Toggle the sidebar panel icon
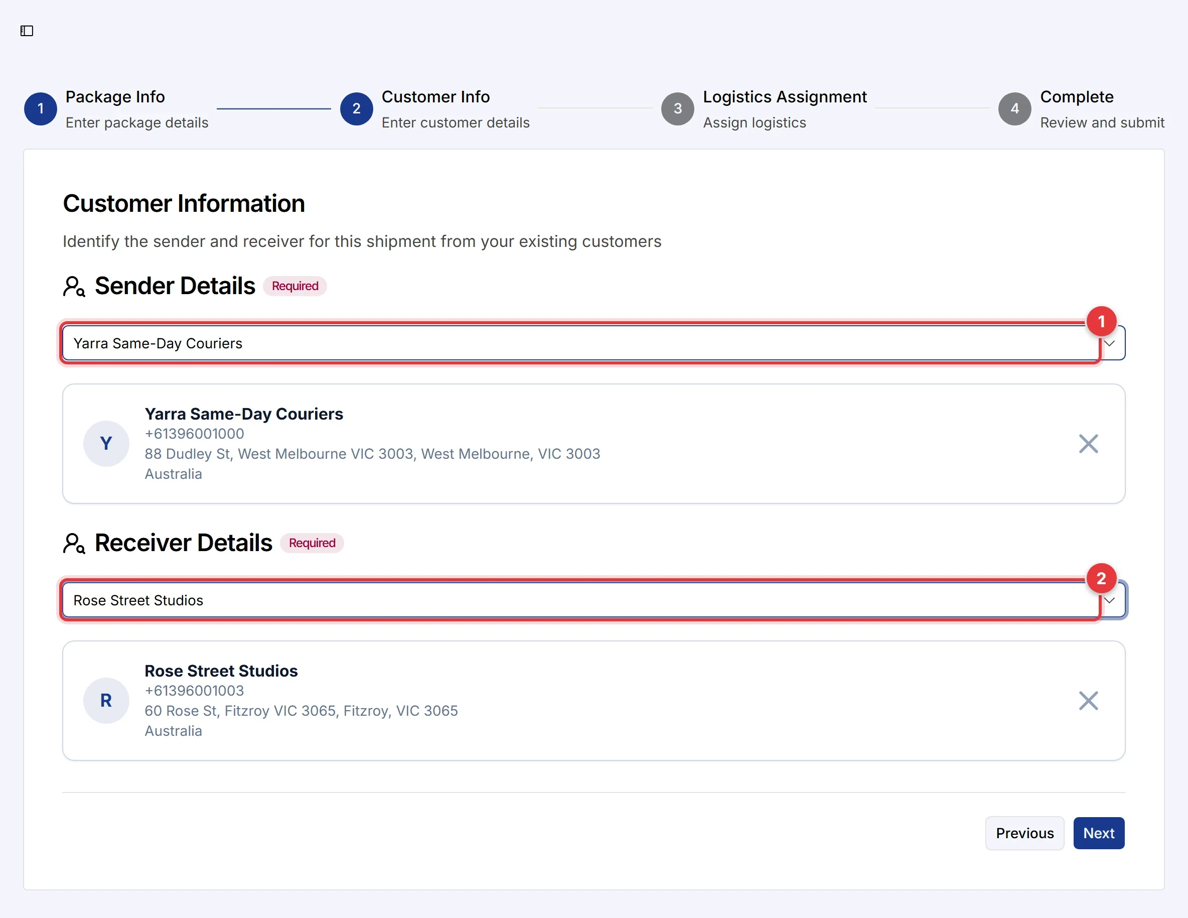The width and height of the screenshot is (1188, 918). 27,31
